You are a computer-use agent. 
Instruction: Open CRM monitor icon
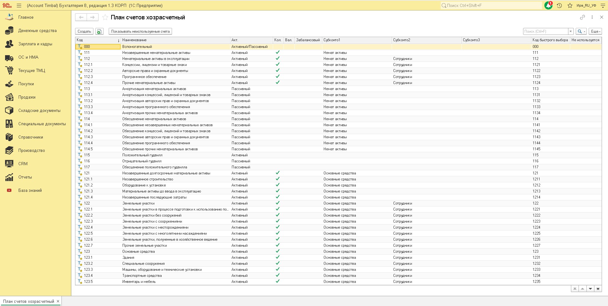(9, 164)
